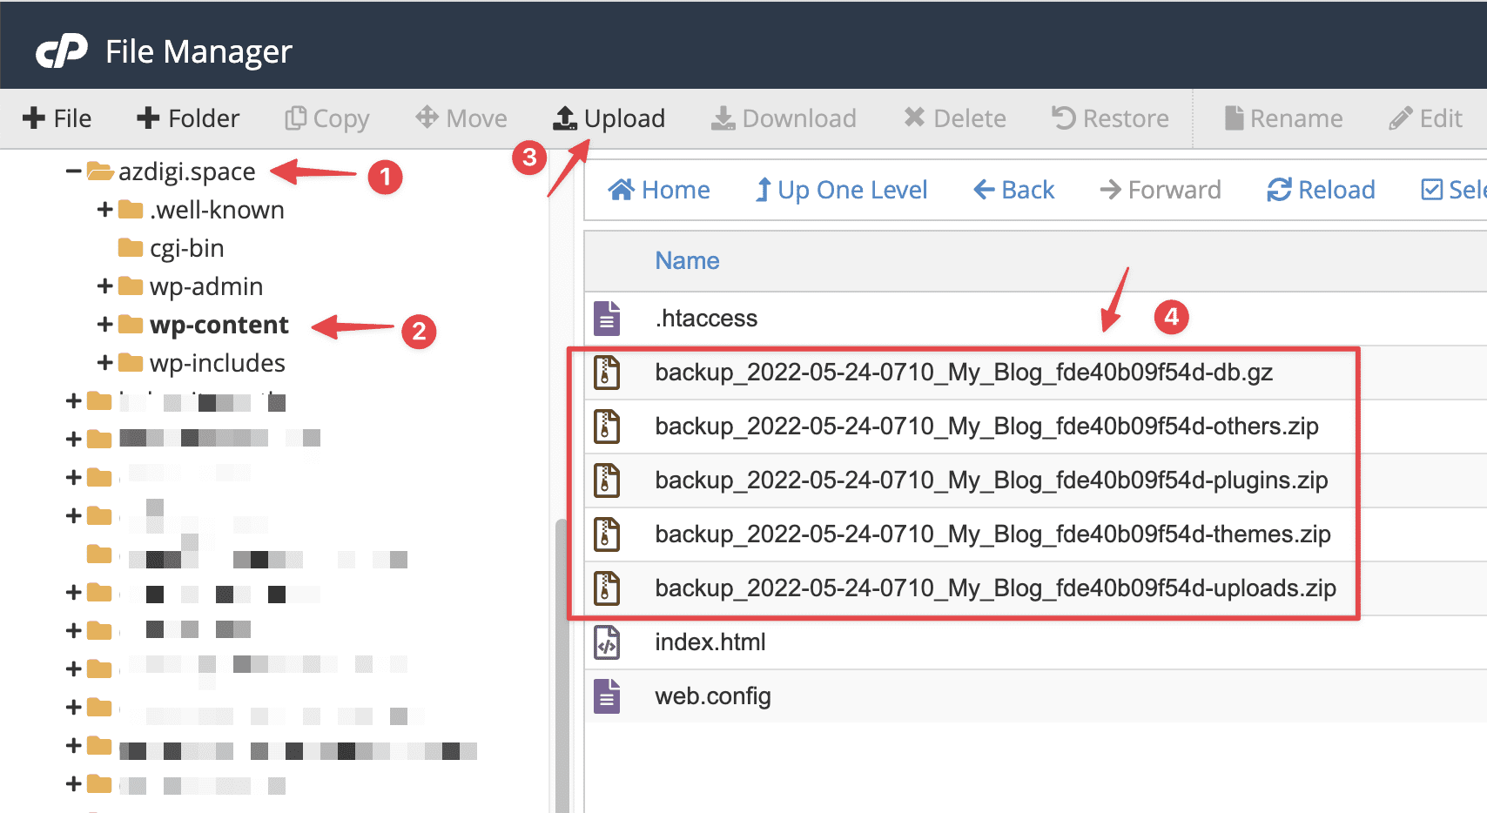Use the Download icon in the toolbar
This screenshot has width=1487, height=813.
(x=783, y=118)
